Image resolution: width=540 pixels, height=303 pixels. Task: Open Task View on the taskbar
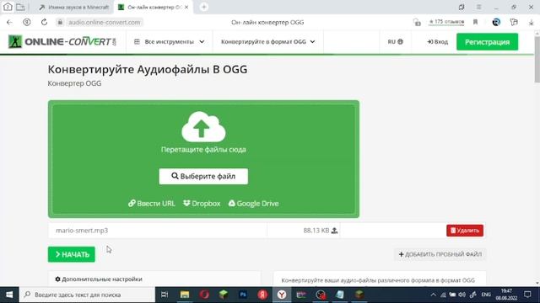point(165,295)
